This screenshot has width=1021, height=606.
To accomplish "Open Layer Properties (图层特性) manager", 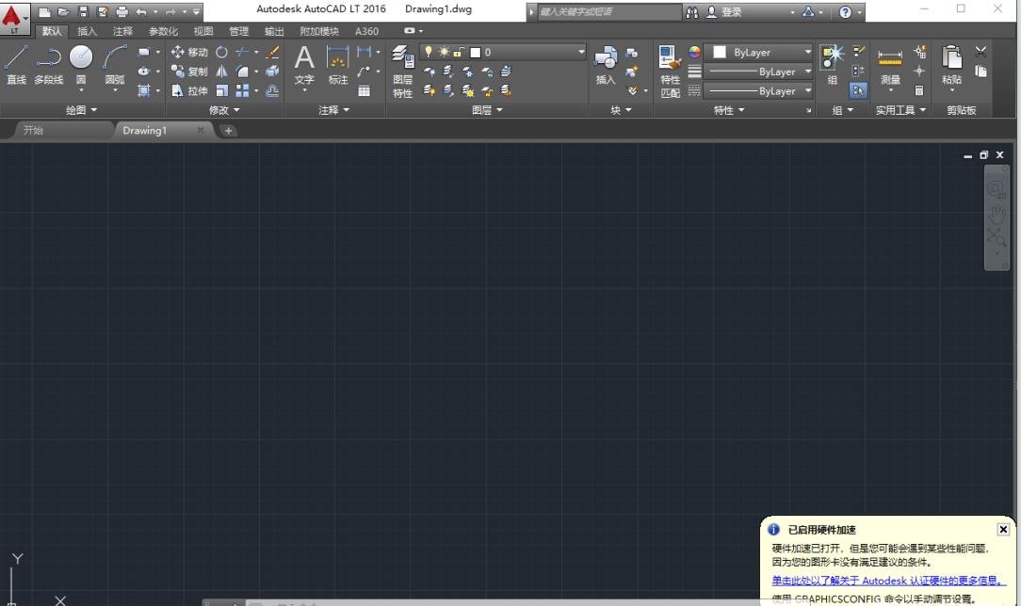I will [403, 72].
